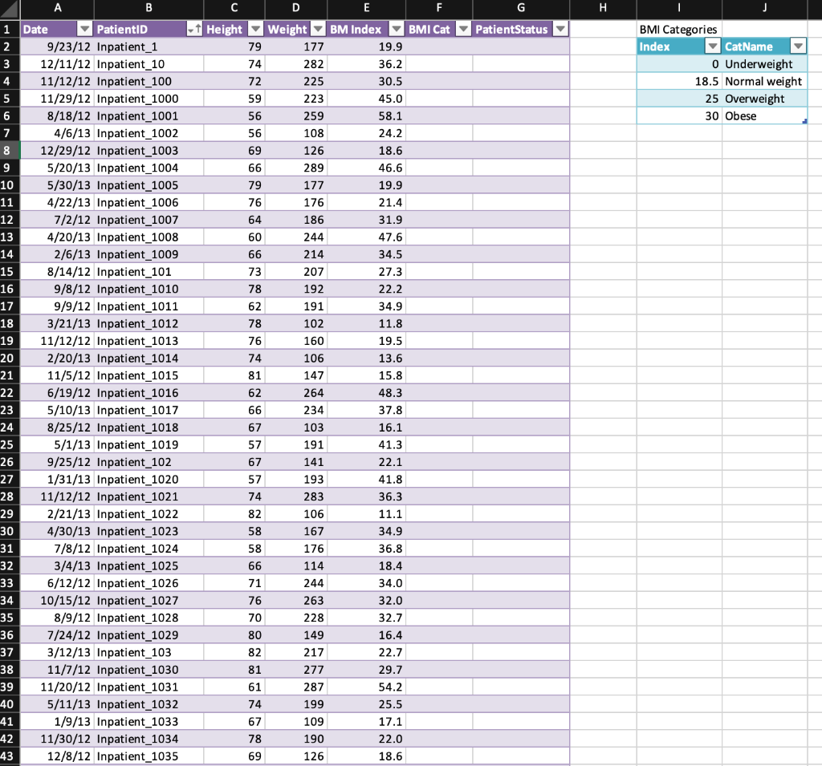The height and width of the screenshot is (766, 822).
Task: Click the Inpatient_1035 cell
Action: (x=149, y=756)
